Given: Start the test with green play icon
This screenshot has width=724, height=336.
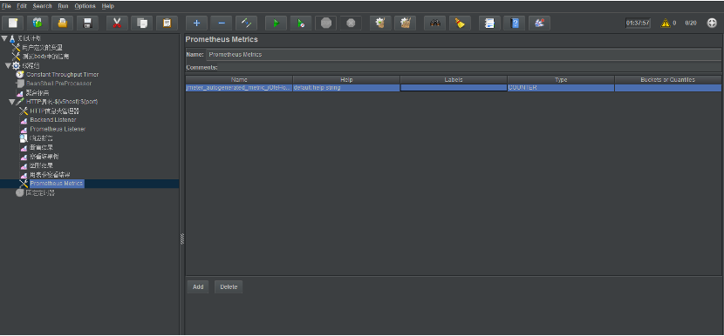Looking at the screenshot, I should point(277,23).
